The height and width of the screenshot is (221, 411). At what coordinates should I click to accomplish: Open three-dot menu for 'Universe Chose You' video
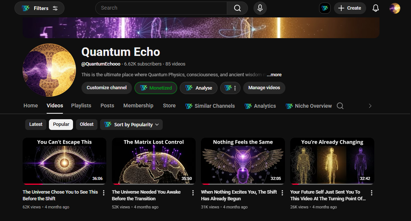(104, 193)
